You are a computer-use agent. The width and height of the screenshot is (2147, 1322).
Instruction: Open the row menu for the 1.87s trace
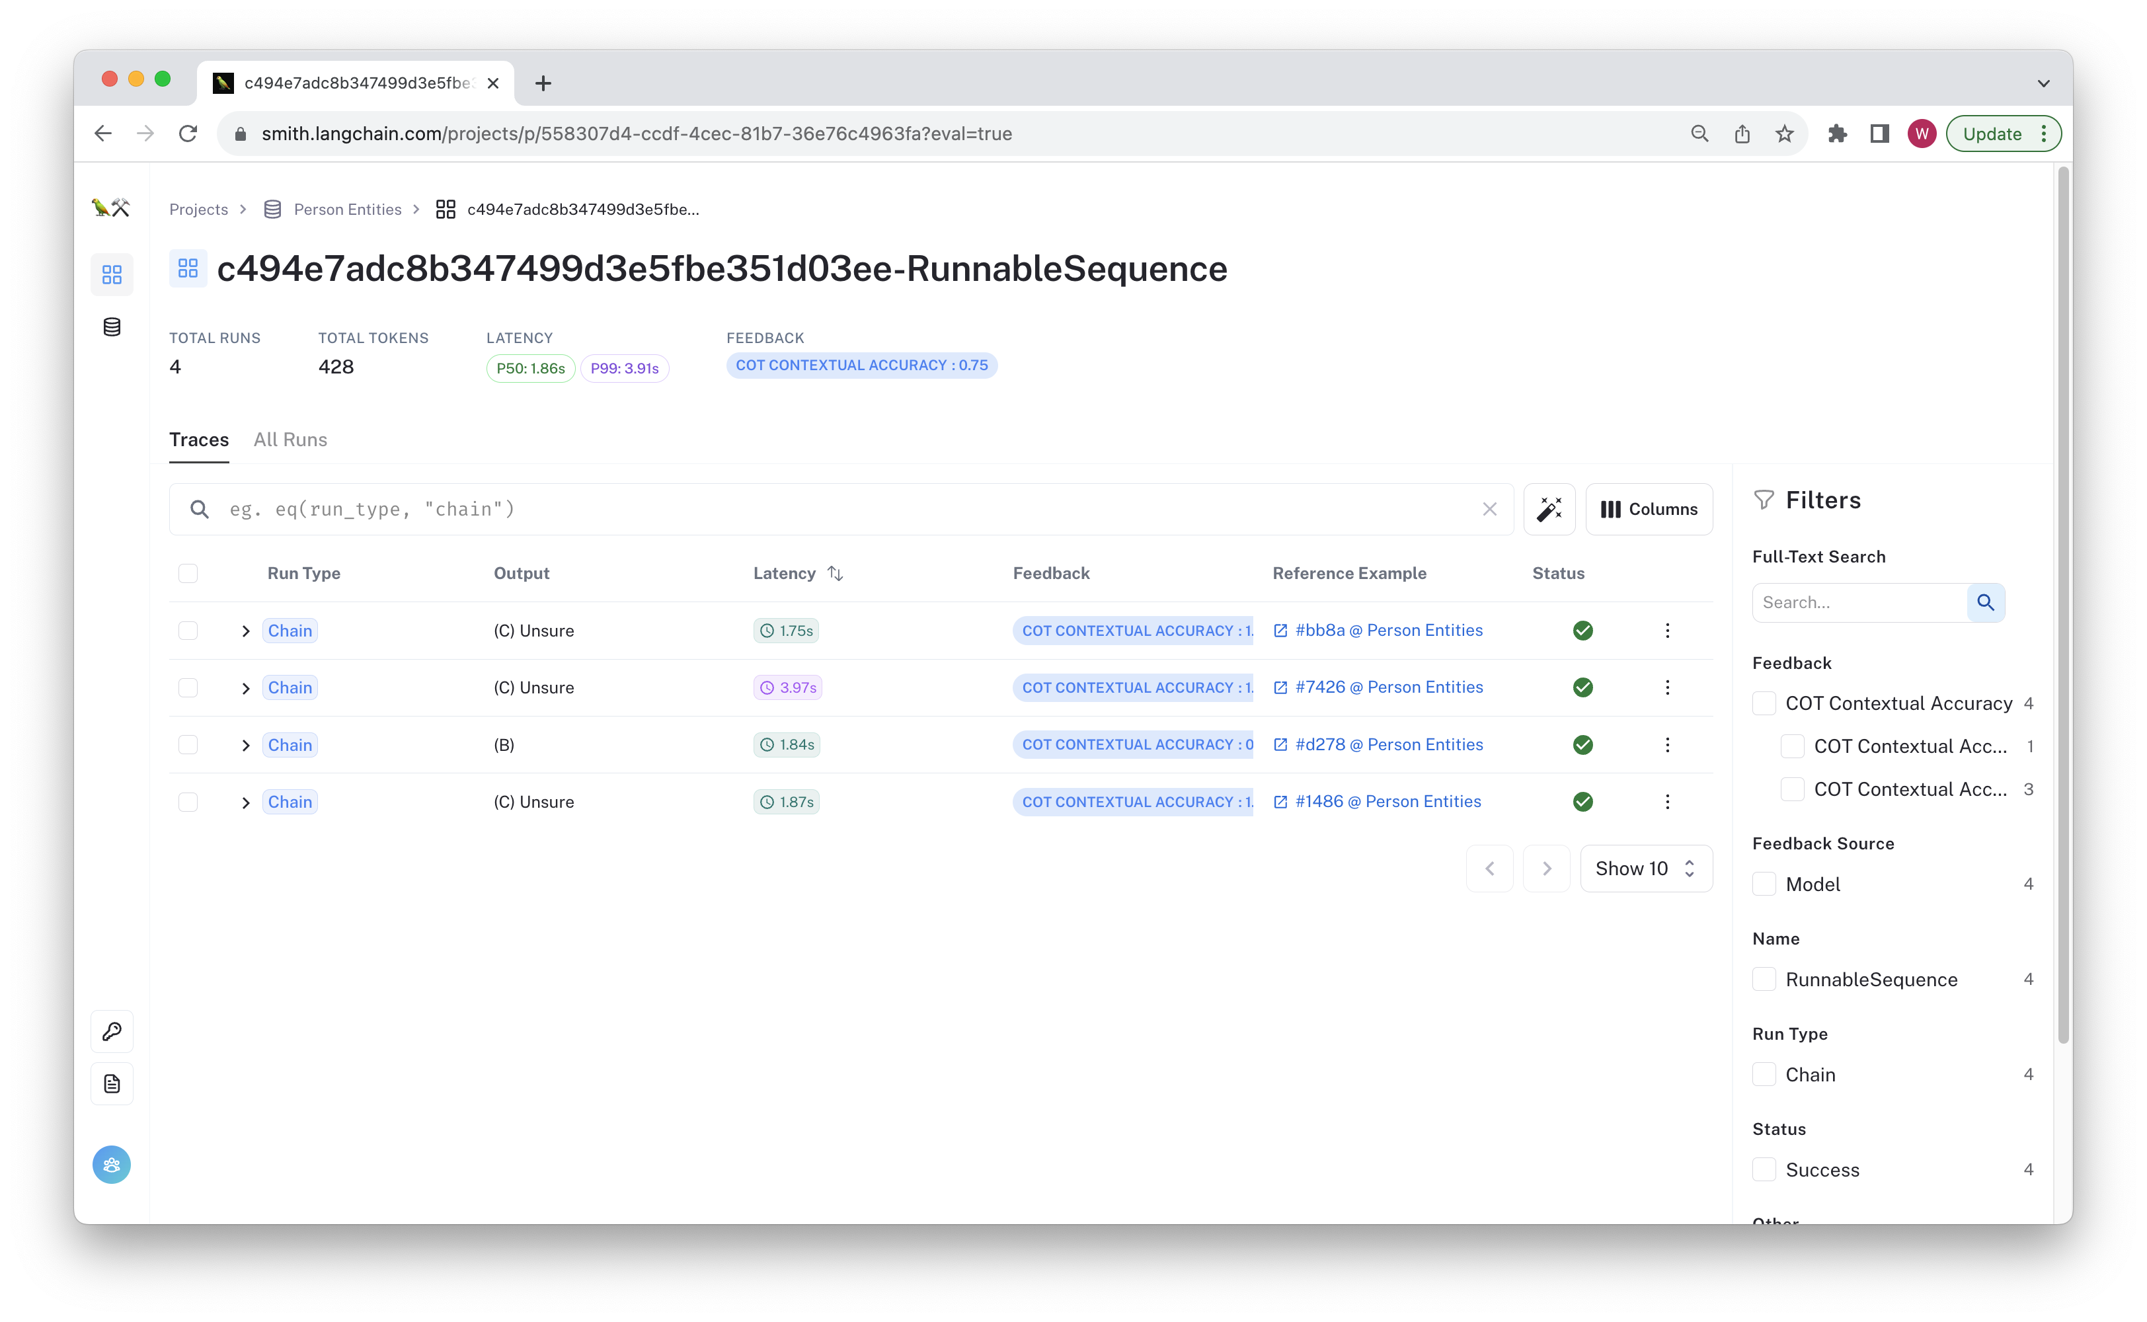(x=1667, y=802)
